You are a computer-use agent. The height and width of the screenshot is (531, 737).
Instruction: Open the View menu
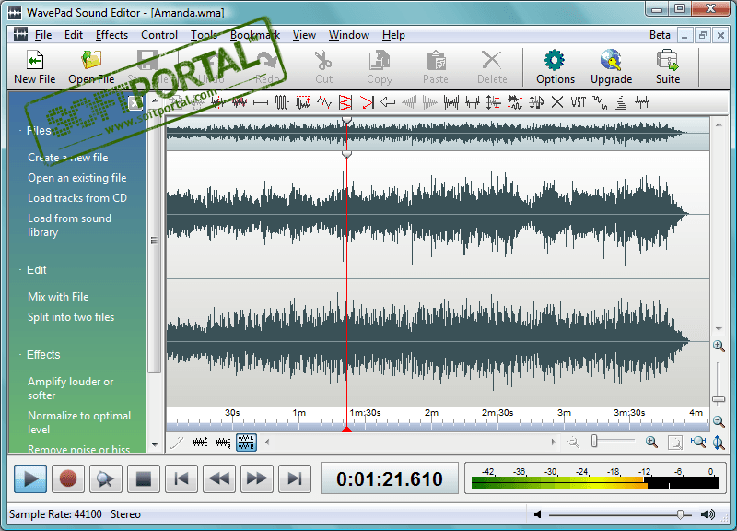(x=304, y=35)
